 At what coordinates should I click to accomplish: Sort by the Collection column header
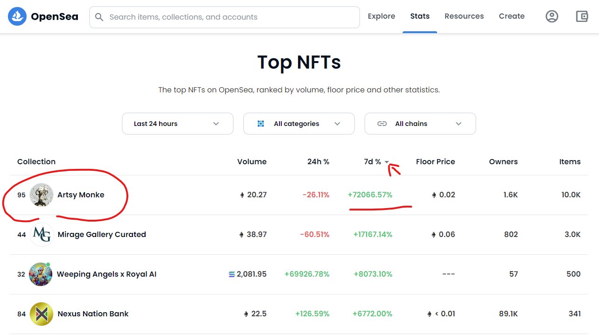pos(36,162)
